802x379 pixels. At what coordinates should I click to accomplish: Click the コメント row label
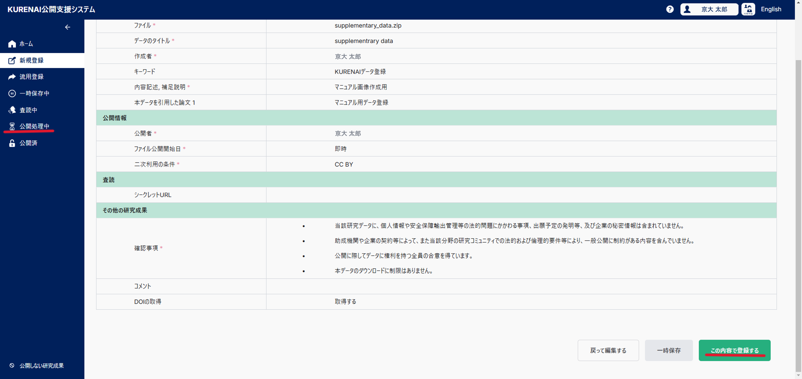[x=142, y=286]
